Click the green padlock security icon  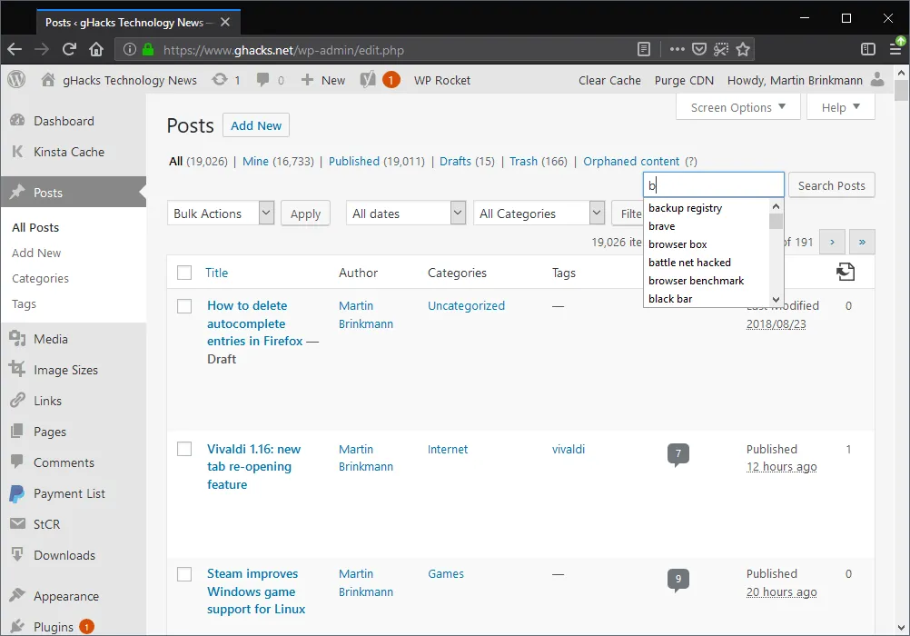coord(148,49)
